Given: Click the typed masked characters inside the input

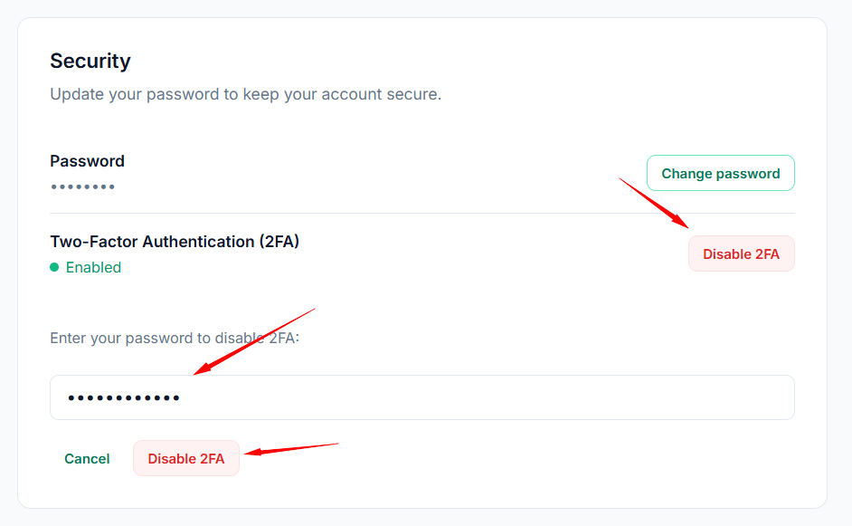Looking at the screenshot, I should point(123,398).
